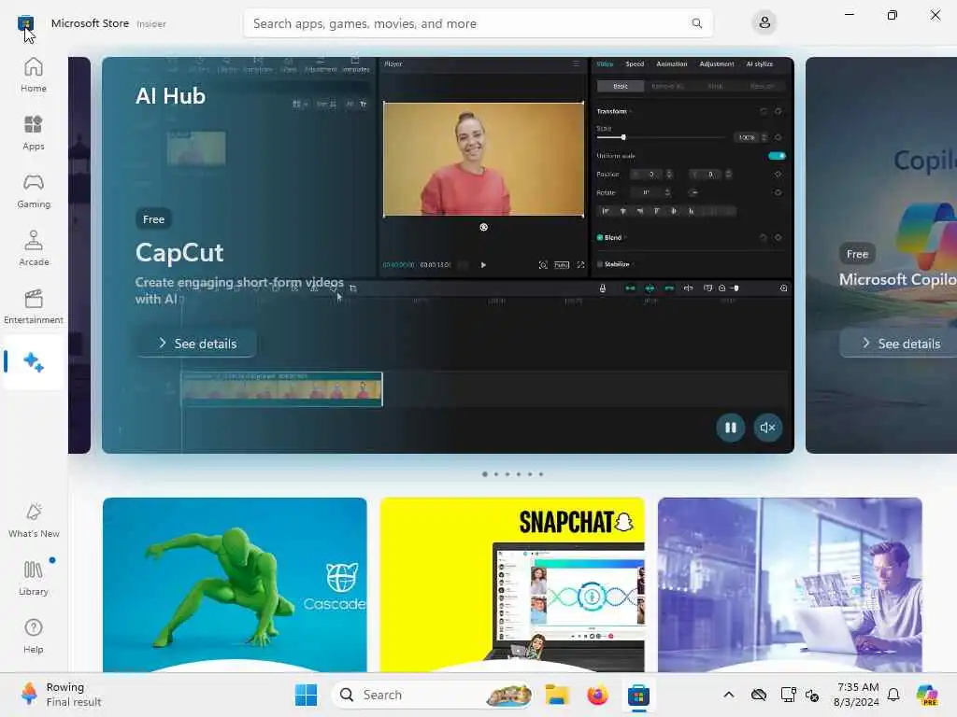
Task: Open the Apps section
Action: click(x=34, y=133)
